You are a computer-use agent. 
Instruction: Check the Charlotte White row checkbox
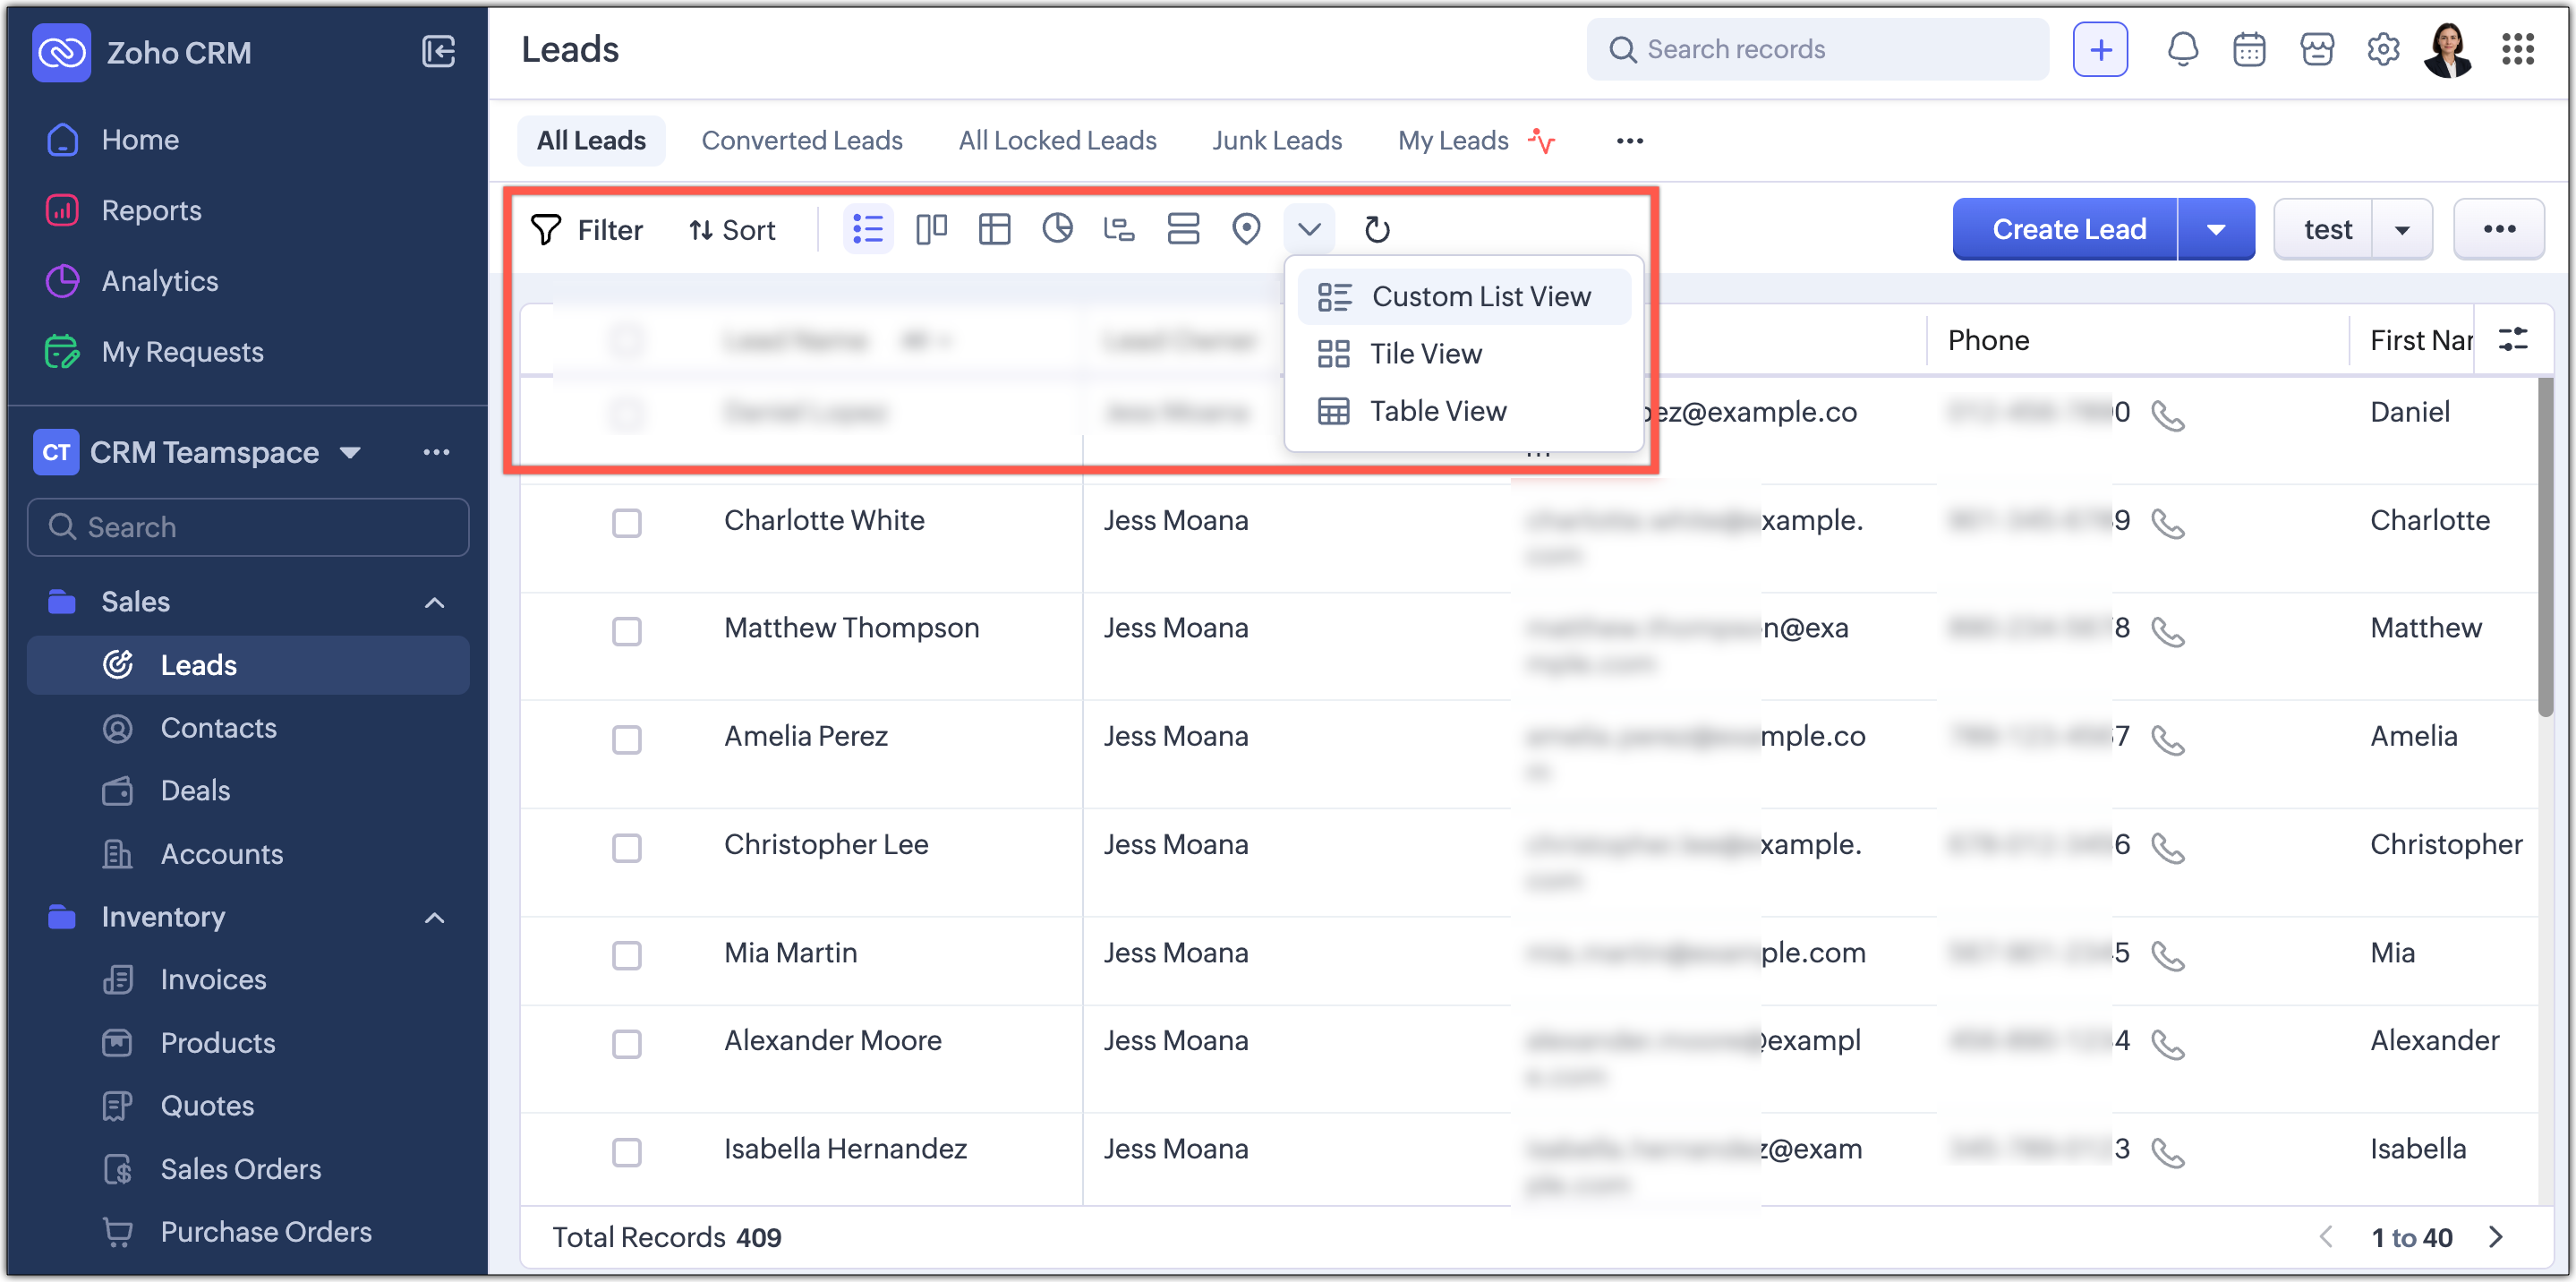(626, 523)
